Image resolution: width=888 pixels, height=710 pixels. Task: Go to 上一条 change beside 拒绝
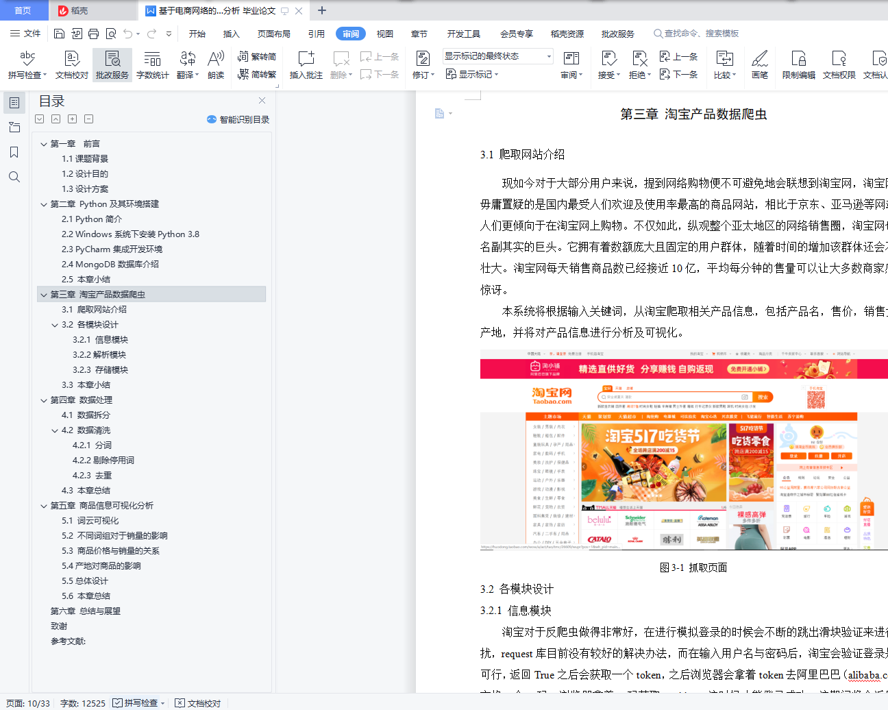[x=678, y=56]
